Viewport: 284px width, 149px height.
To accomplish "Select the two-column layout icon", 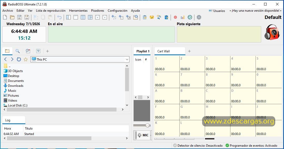I will point(83,17).
